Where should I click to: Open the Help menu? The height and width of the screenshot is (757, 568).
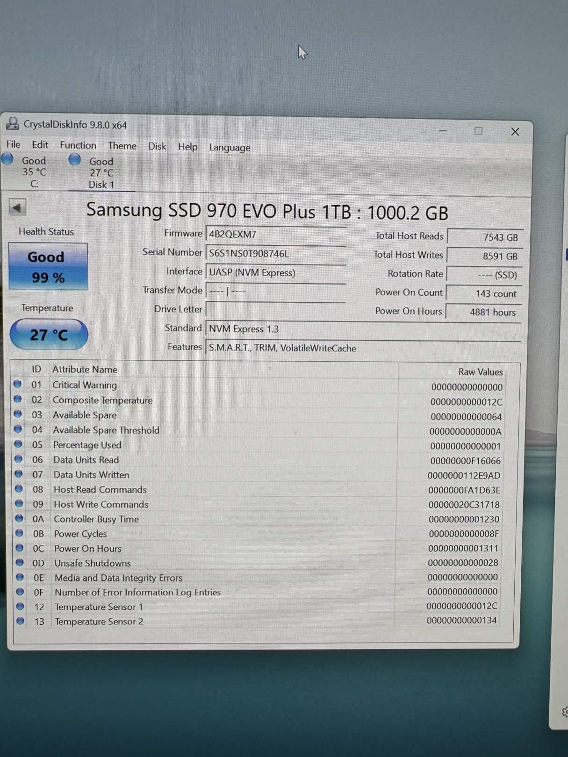[x=187, y=147]
